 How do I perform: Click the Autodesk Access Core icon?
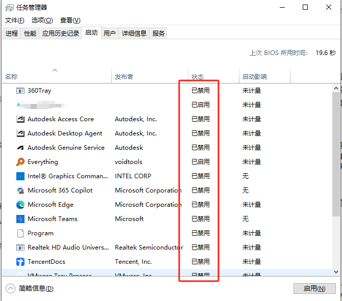point(20,119)
